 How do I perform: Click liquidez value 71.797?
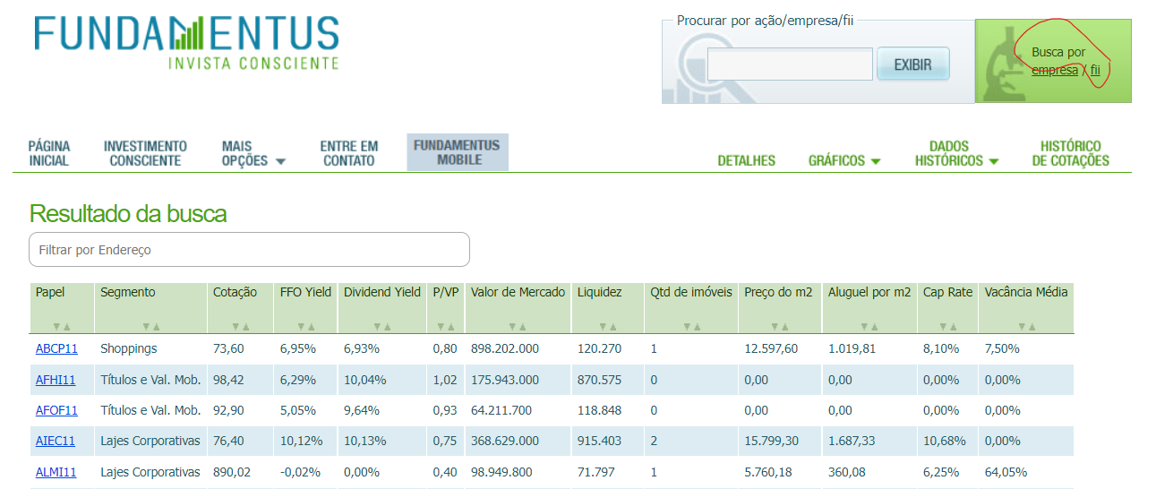tap(596, 472)
